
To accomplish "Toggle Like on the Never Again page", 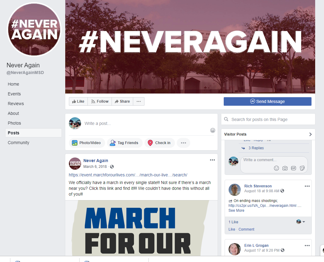I will point(78,101).
